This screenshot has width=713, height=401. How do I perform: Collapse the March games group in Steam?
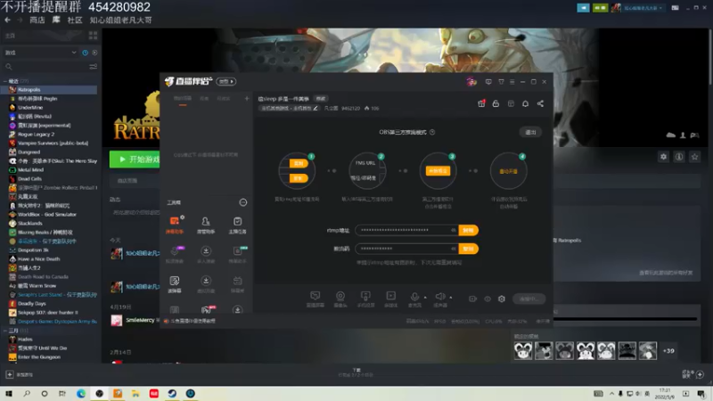click(x=5, y=331)
